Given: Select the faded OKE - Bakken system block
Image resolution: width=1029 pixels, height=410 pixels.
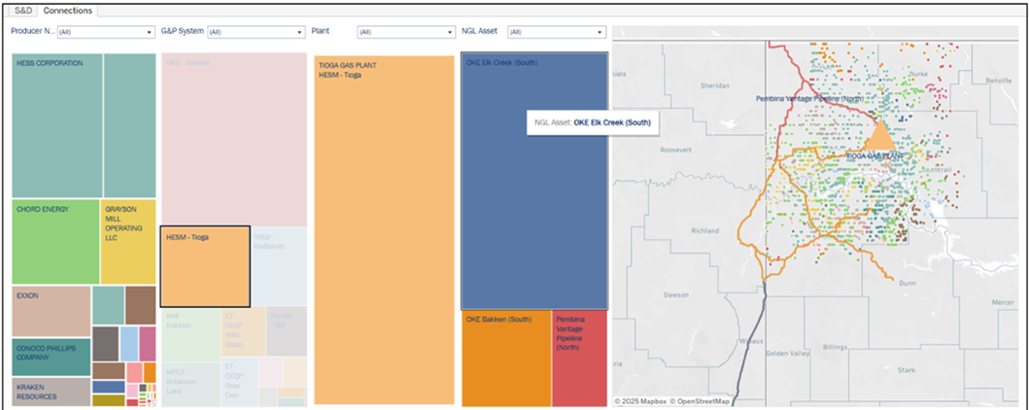Looking at the screenshot, I should [x=233, y=140].
